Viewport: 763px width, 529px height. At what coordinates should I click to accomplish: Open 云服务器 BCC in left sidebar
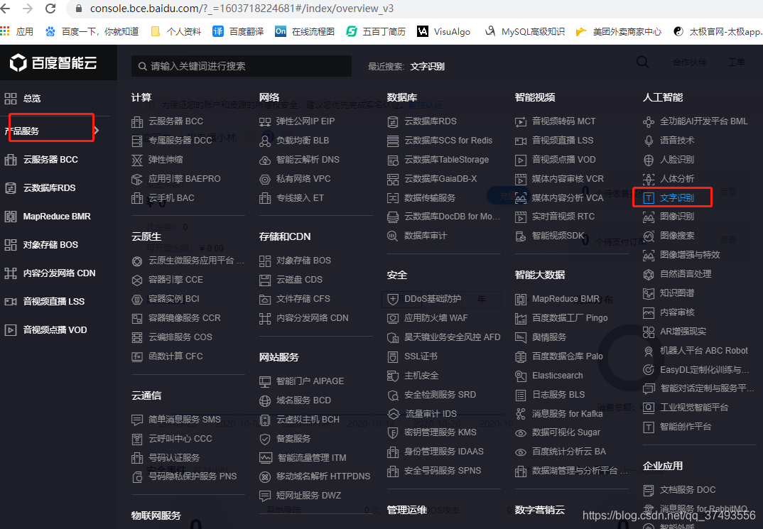(50, 160)
